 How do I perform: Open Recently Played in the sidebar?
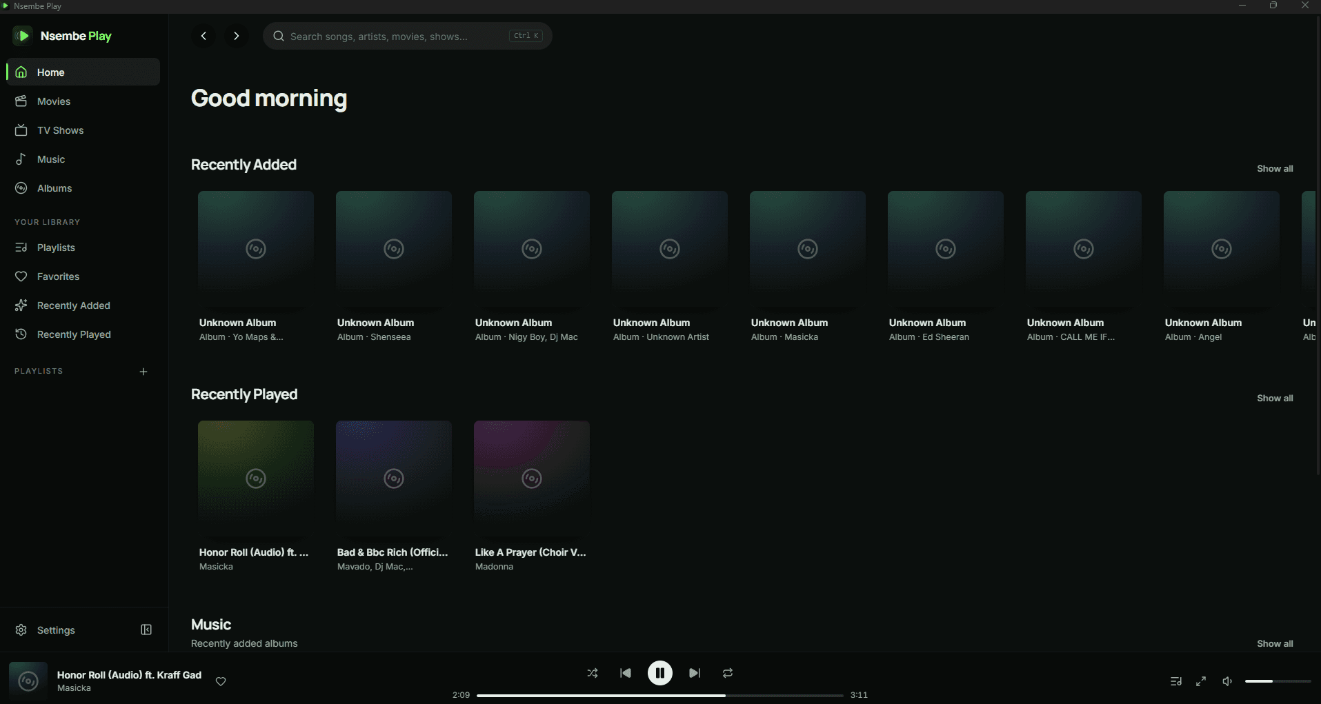pos(83,334)
